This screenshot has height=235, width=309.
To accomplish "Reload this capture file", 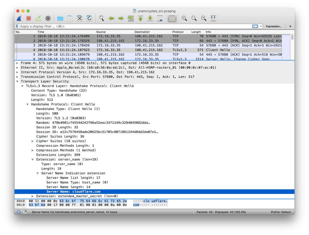I will [x=89, y=18].
